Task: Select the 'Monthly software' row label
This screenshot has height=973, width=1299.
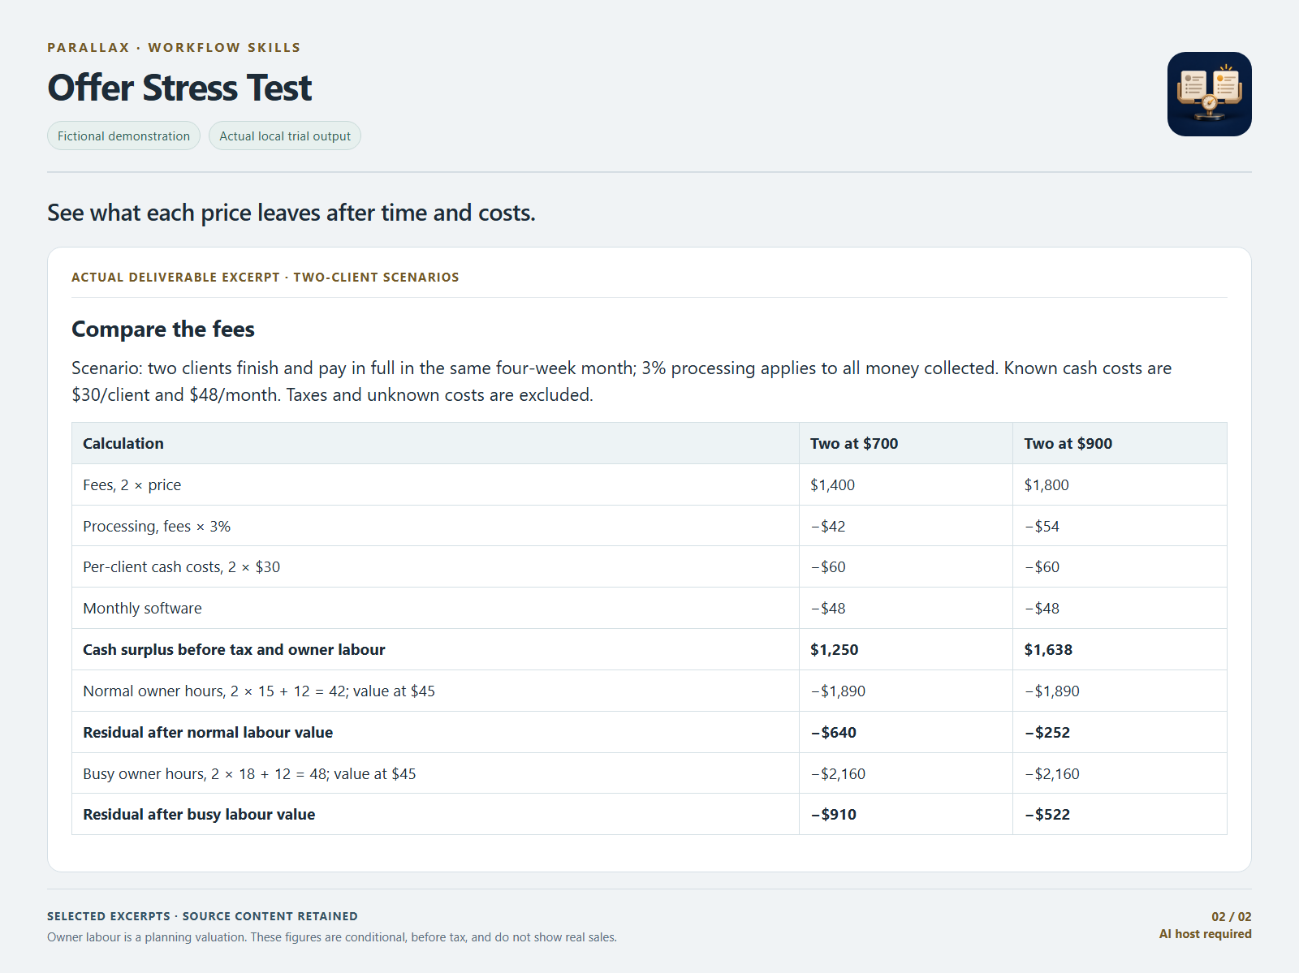Action: coord(142,608)
